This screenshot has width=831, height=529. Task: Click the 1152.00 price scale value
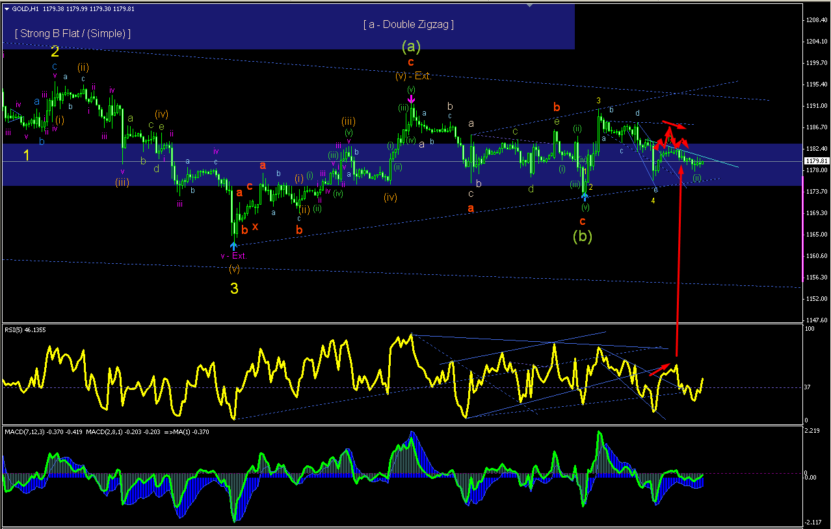coord(817,299)
